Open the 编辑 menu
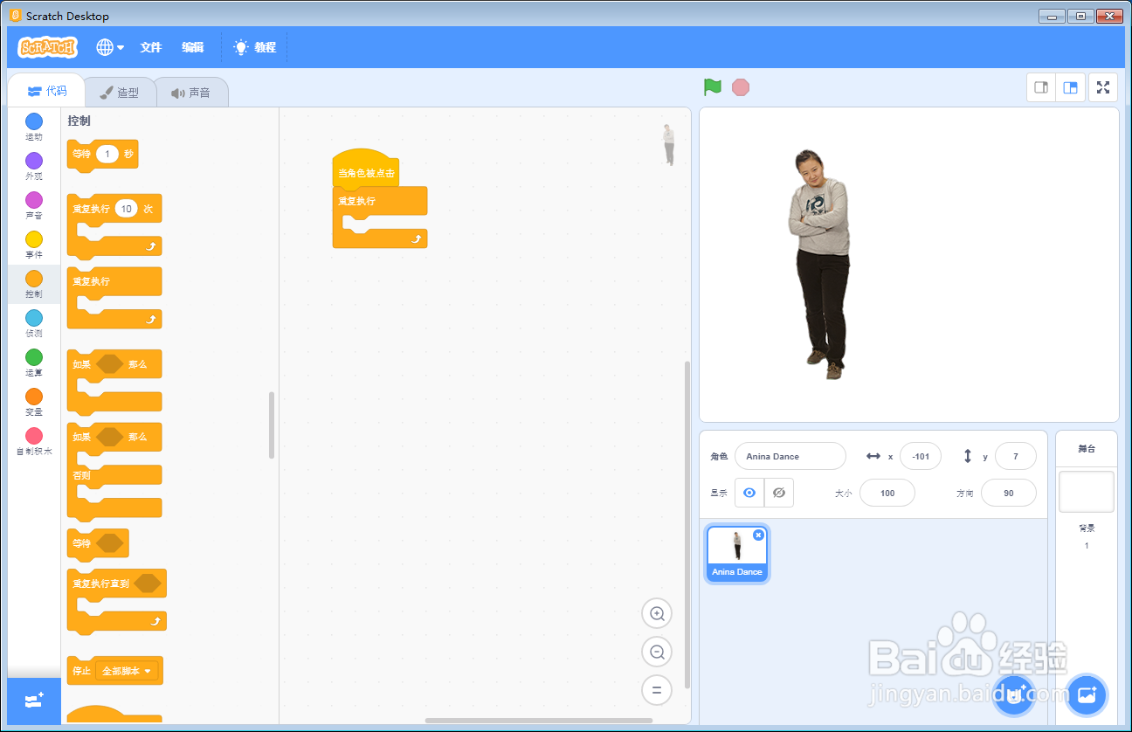The image size is (1132, 732). (x=193, y=47)
